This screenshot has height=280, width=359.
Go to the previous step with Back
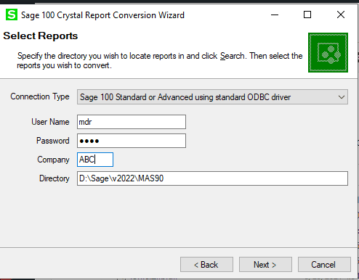point(206,265)
